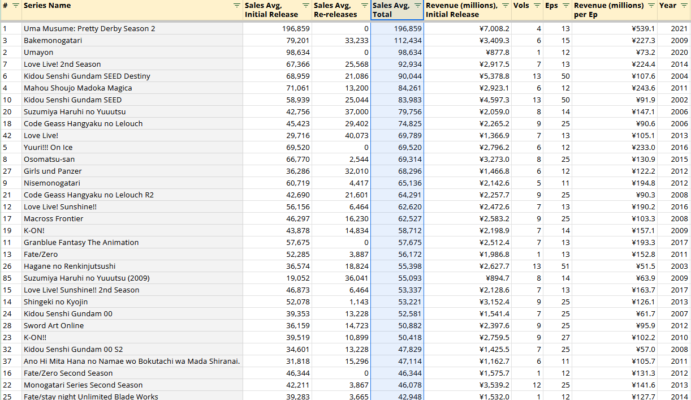
Task: Click the per-episode revenue ¥51.5
Action: 615,266
